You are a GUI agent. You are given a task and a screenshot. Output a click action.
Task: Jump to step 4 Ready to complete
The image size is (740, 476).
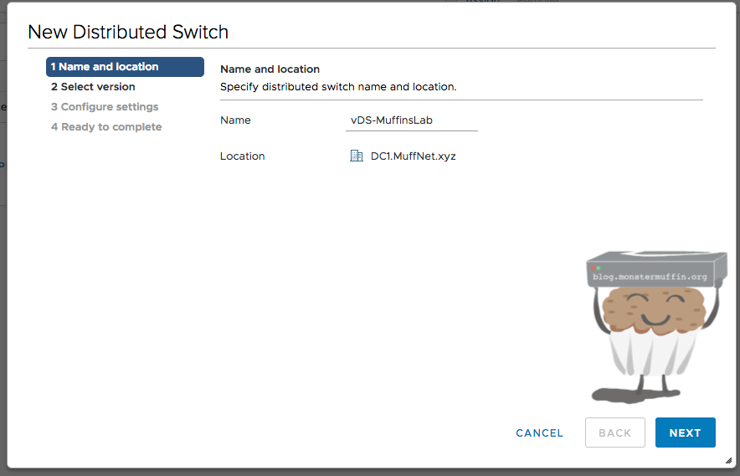(105, 127)
